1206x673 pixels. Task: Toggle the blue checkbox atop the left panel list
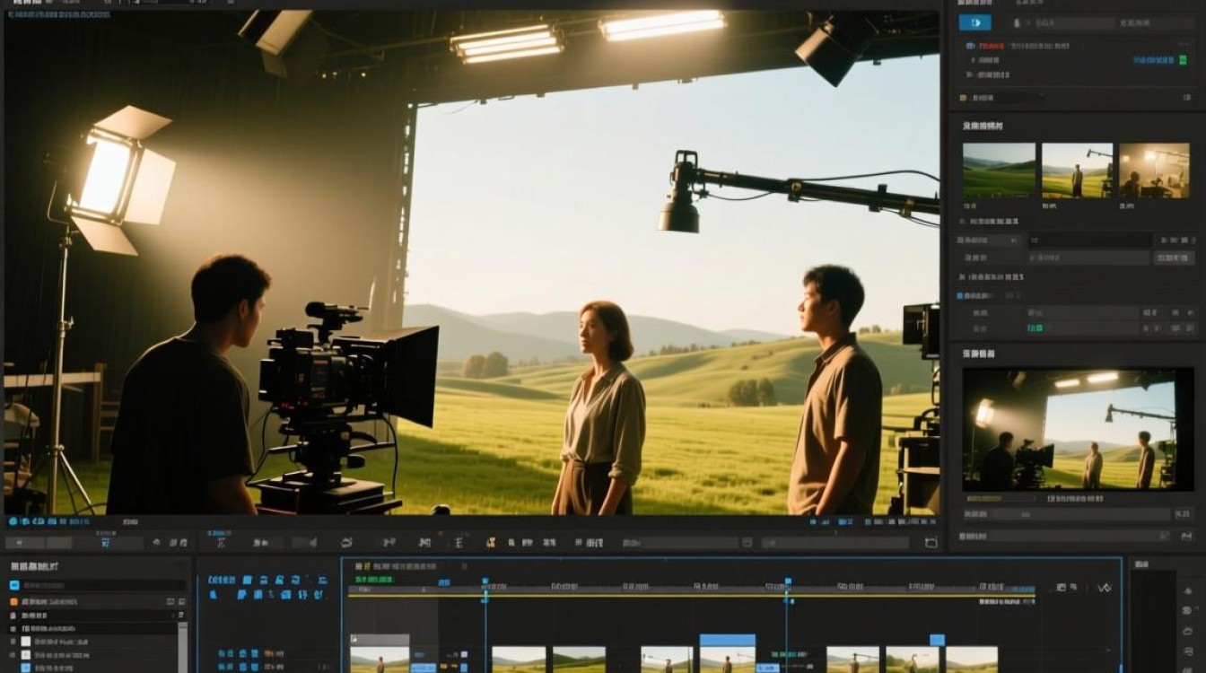coord(14,584)
